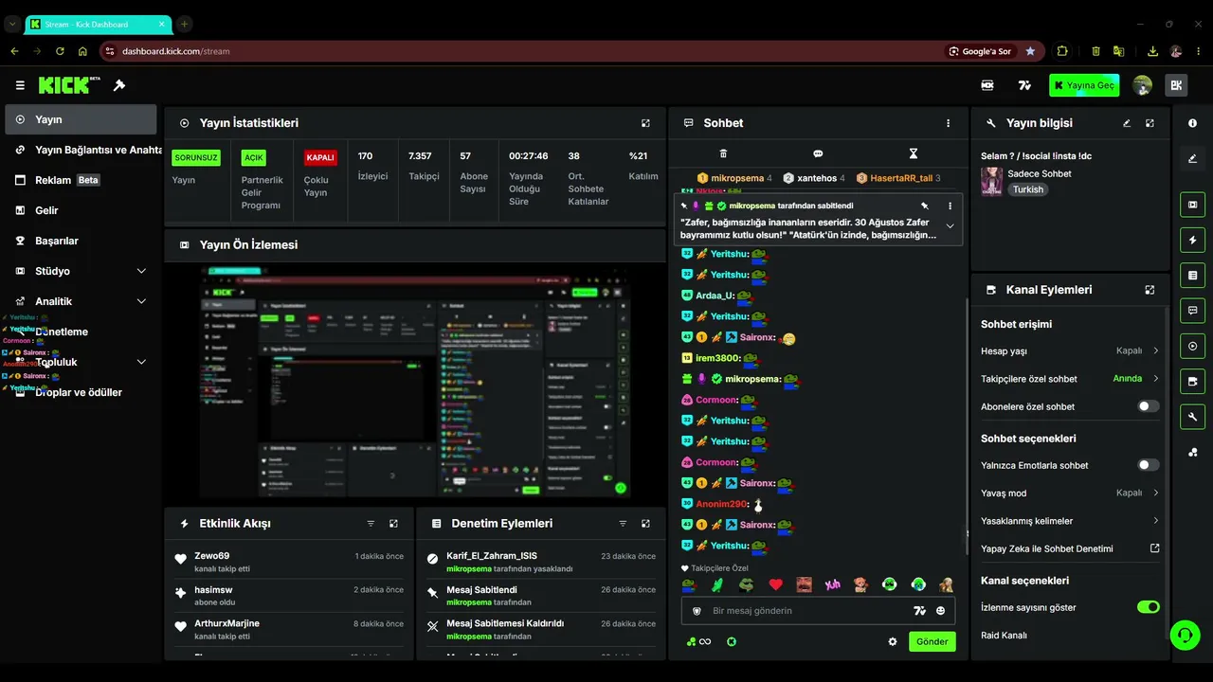This screenshot has height=682, width=1213.
Task: Open Yavaş mod setting
Action: point(1070,493)
